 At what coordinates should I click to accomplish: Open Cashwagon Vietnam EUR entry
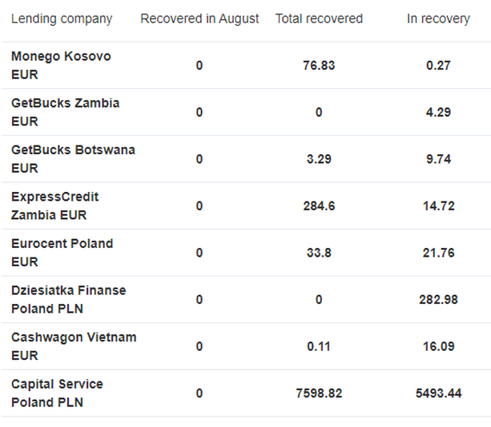point(74,346)
